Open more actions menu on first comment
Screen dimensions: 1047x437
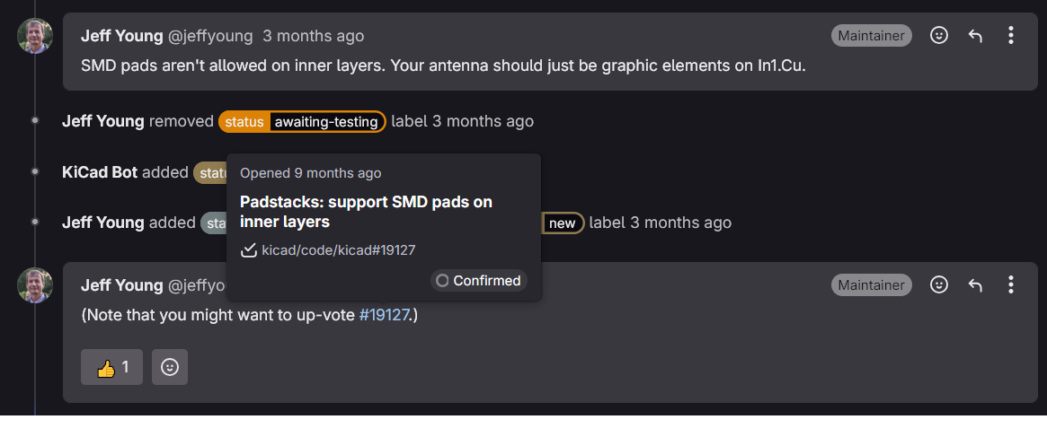coord(1011,35)
